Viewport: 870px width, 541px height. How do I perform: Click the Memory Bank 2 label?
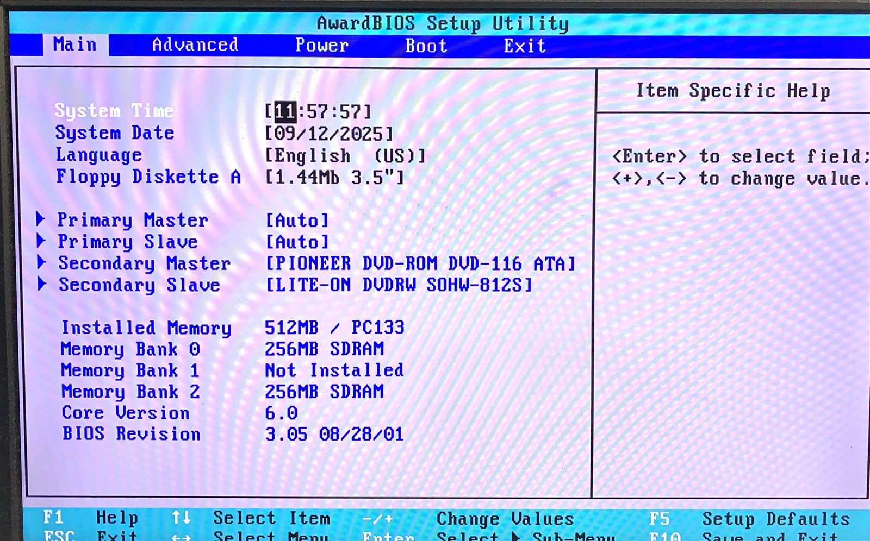pos(130,392)
